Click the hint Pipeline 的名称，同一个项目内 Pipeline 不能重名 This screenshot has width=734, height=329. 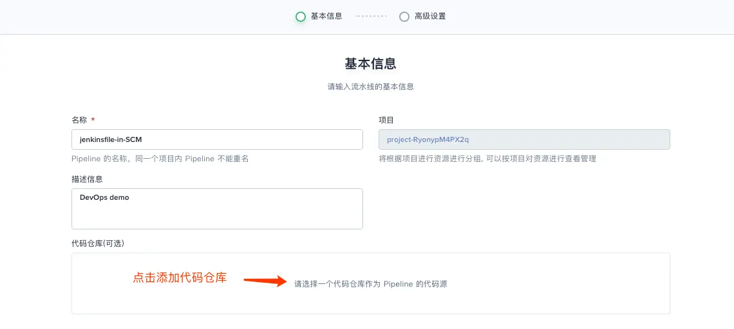tap(160, 159)
